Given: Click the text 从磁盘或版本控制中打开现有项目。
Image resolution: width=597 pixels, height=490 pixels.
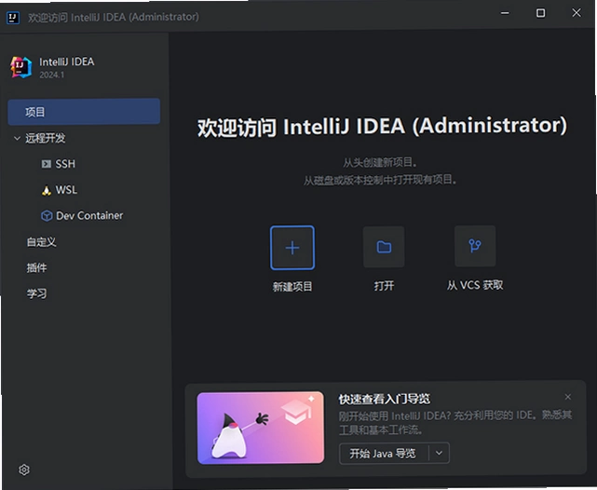Looking at the screenshot, I should click(380, 180).
